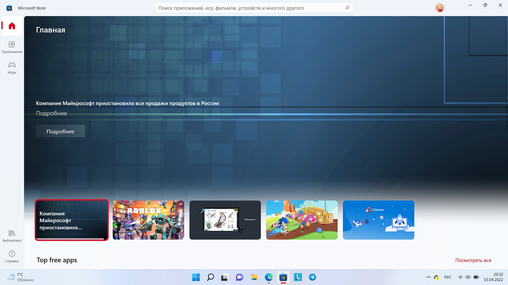Click the battery tray icon
The image size is (508, 285).
click(476, 277)
